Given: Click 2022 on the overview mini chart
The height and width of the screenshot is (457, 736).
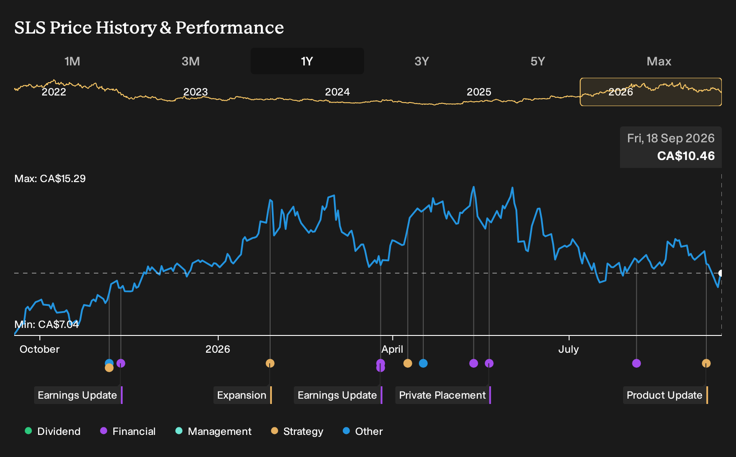Looking at the screenshot, I should coord(54,92).
